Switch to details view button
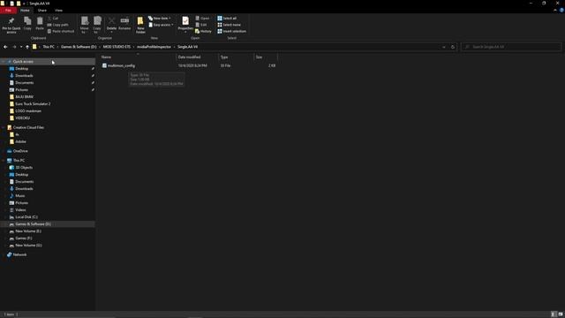The image size is (565, 318). tap(554, 314)
